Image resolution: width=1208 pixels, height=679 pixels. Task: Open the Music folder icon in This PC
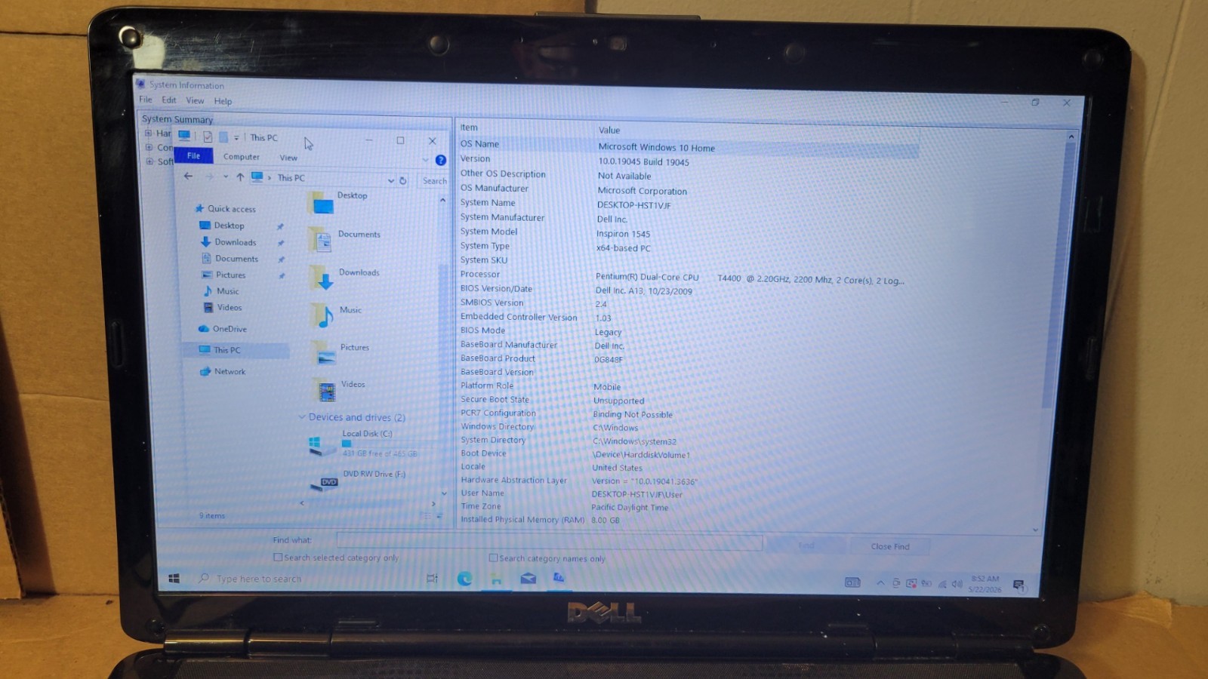(323, 316)
